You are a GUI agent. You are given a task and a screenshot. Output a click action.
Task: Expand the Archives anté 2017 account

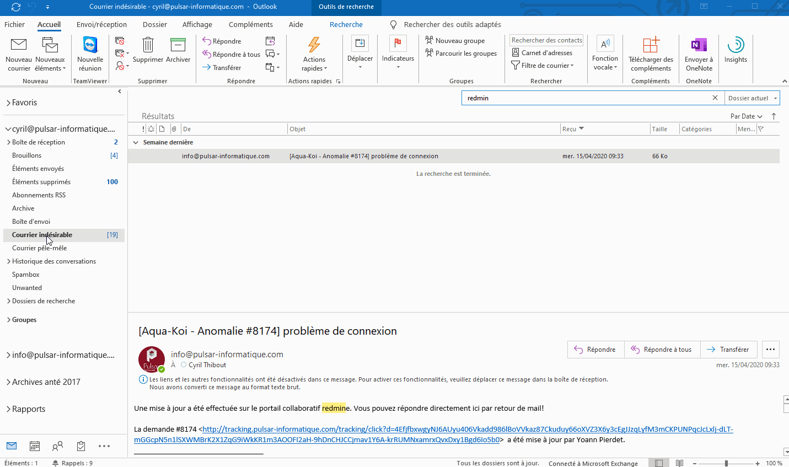pos(8,382)
